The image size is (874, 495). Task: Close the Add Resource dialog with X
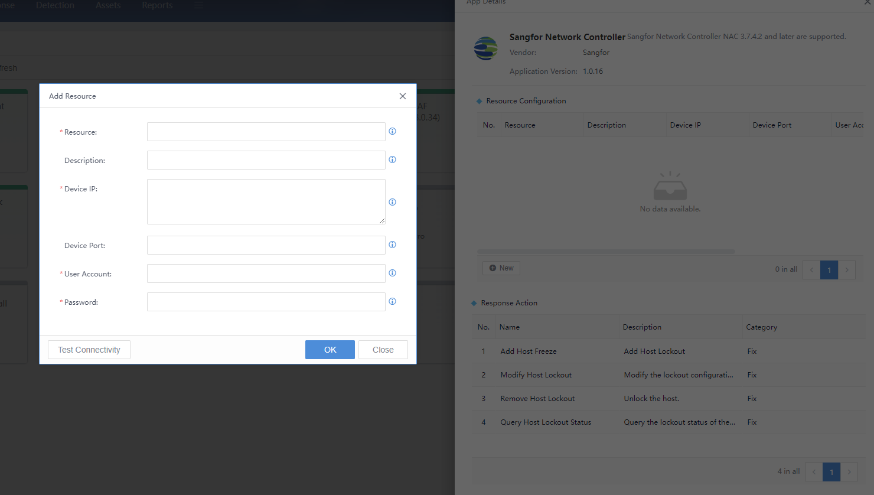point(403,96)
